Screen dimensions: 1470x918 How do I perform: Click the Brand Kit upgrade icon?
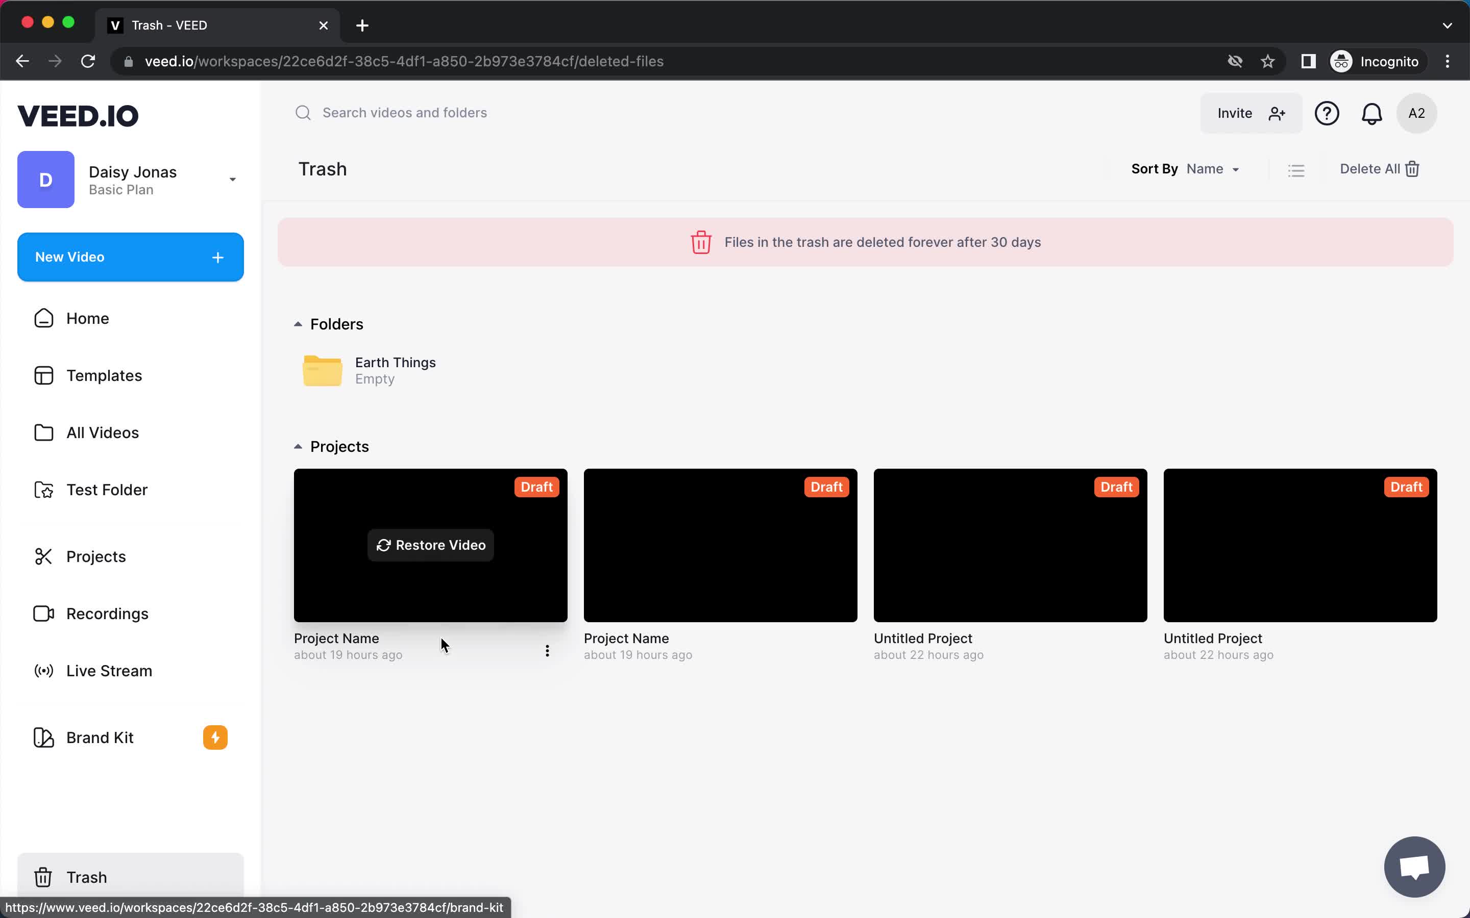[x=215, y=737]
